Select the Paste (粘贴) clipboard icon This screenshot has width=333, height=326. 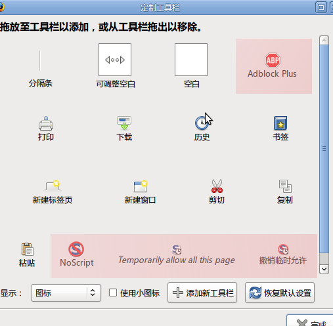27,249
